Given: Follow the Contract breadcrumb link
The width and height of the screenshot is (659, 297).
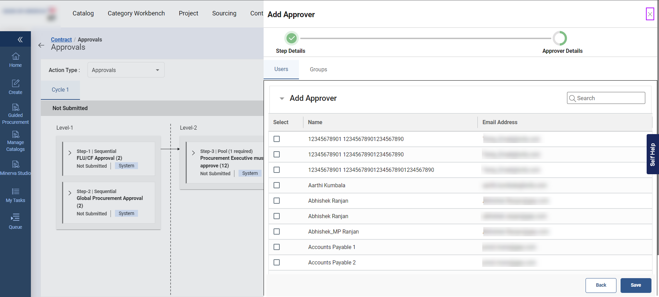Looking at the screenshot, I should 61,39.
